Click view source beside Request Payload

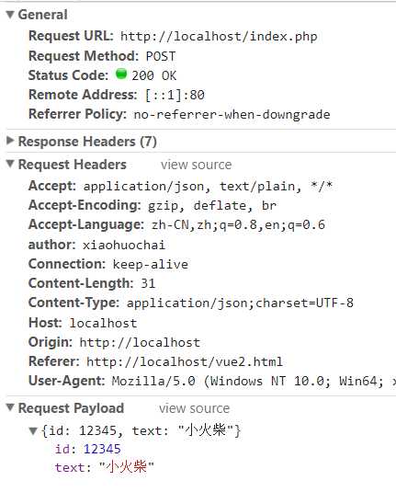195,408
